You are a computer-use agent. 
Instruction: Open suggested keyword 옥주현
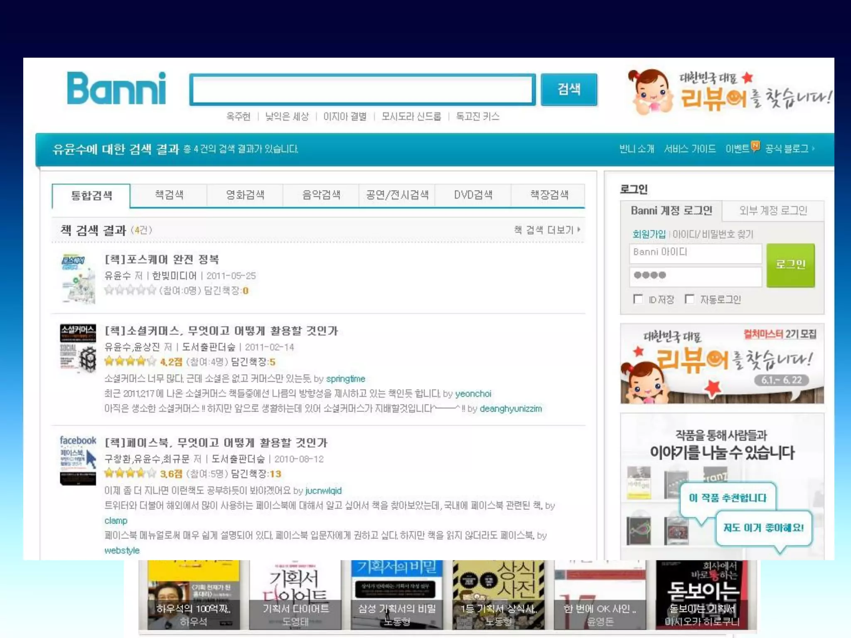pos(238,116)
